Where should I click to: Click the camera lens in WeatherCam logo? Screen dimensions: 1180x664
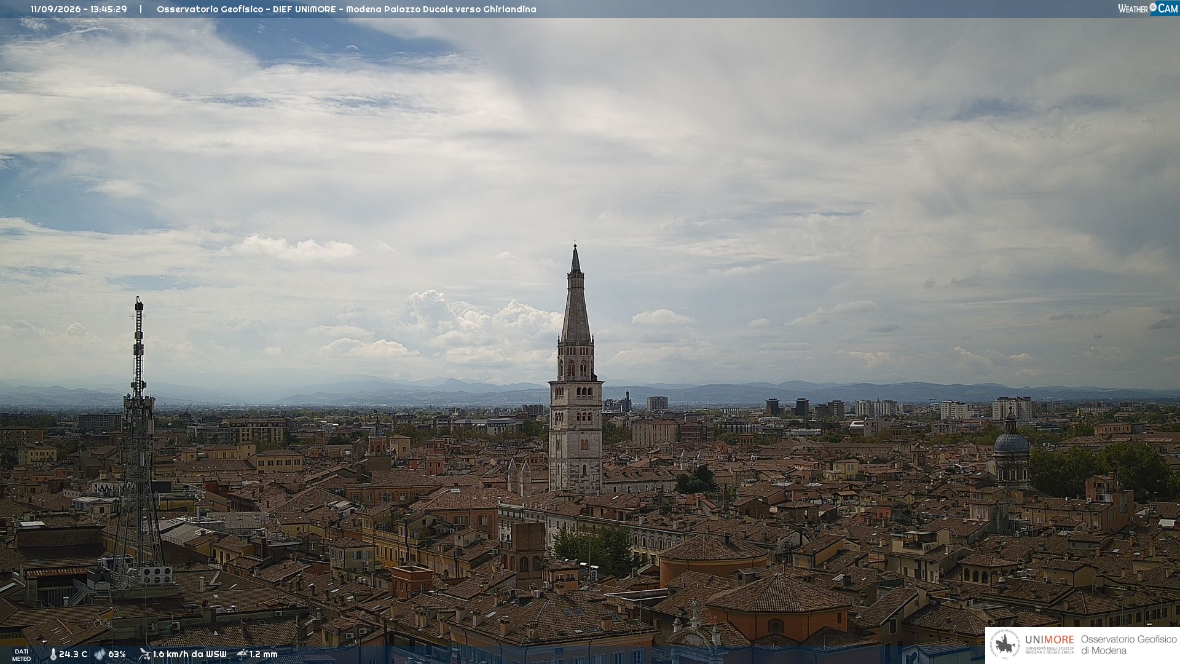[1153, 7]
